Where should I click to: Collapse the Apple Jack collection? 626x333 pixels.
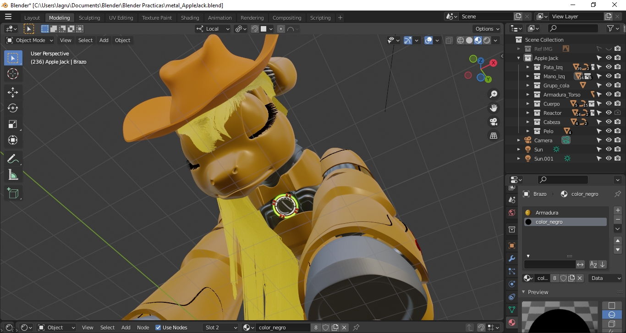(x=518, y=58)
